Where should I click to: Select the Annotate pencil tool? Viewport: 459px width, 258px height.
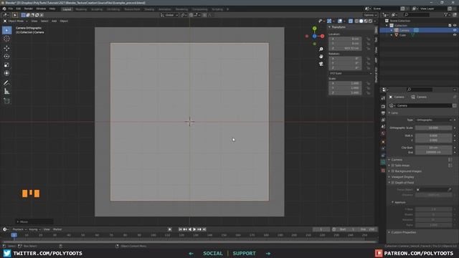[x=6, y=83]
